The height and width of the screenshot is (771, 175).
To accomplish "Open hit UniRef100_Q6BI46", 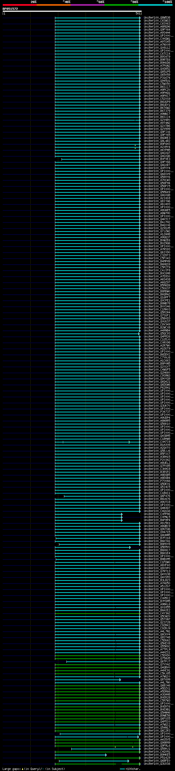I will [157, 685].
